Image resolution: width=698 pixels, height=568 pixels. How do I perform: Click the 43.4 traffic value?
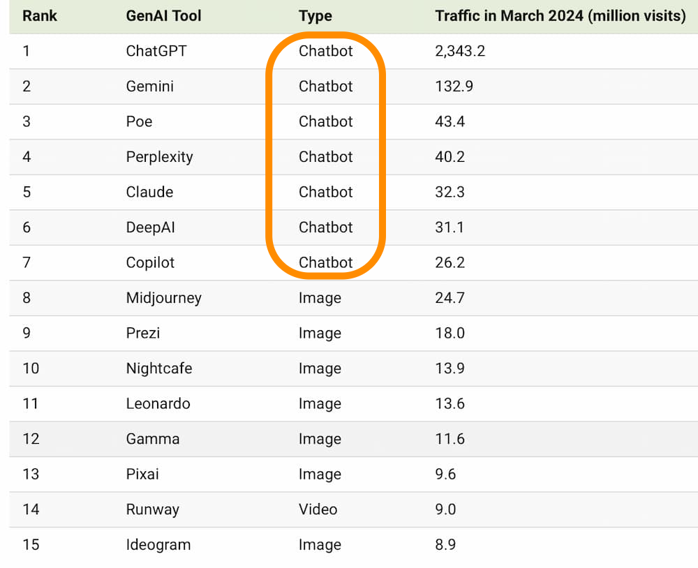click(x=450, y=121)
